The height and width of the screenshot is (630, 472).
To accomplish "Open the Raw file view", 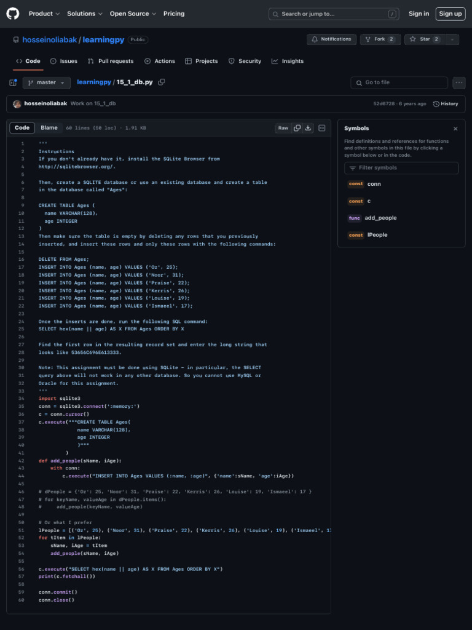I will 283,128.
